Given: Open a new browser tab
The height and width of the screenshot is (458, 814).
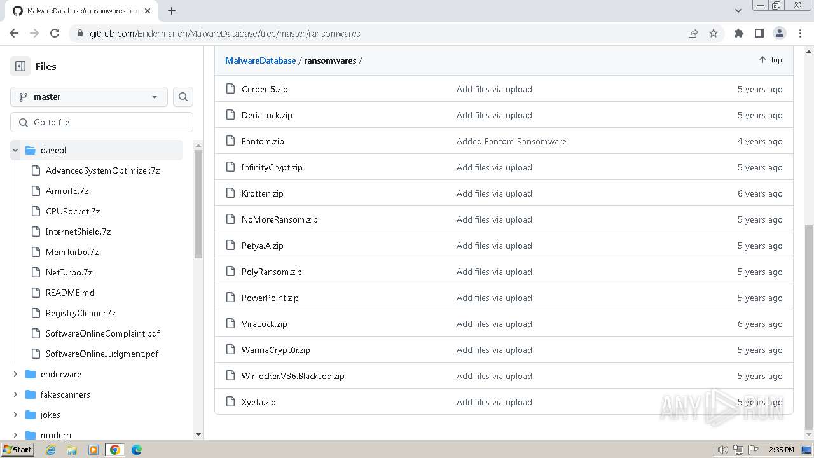Looking at the screenshot, I should click(x=172, y=11).
